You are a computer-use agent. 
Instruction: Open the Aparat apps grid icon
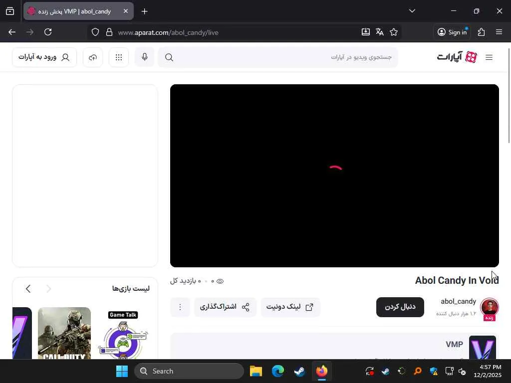click(x=119, y=57)
